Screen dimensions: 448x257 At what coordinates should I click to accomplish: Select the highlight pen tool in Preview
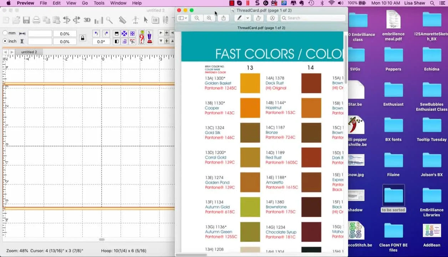[239, 18]
